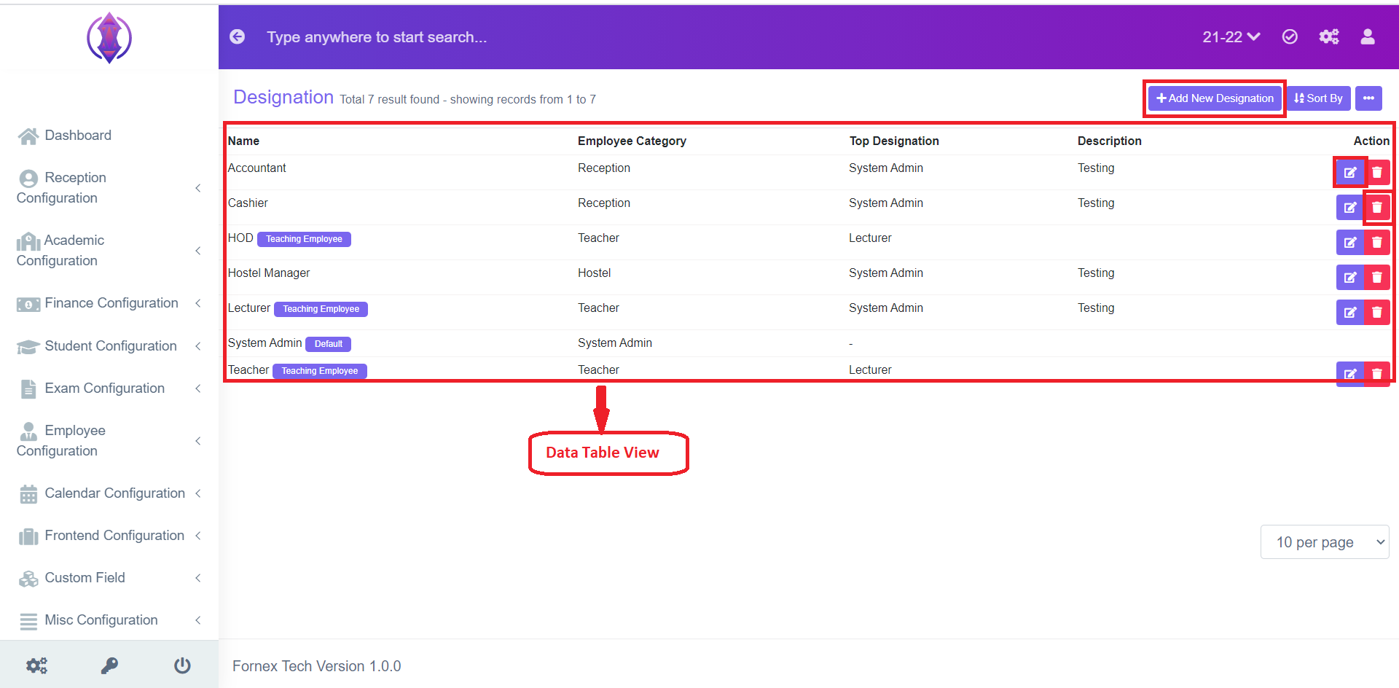Click the Description column header
1399x688 pixels.
point(1110,141)
